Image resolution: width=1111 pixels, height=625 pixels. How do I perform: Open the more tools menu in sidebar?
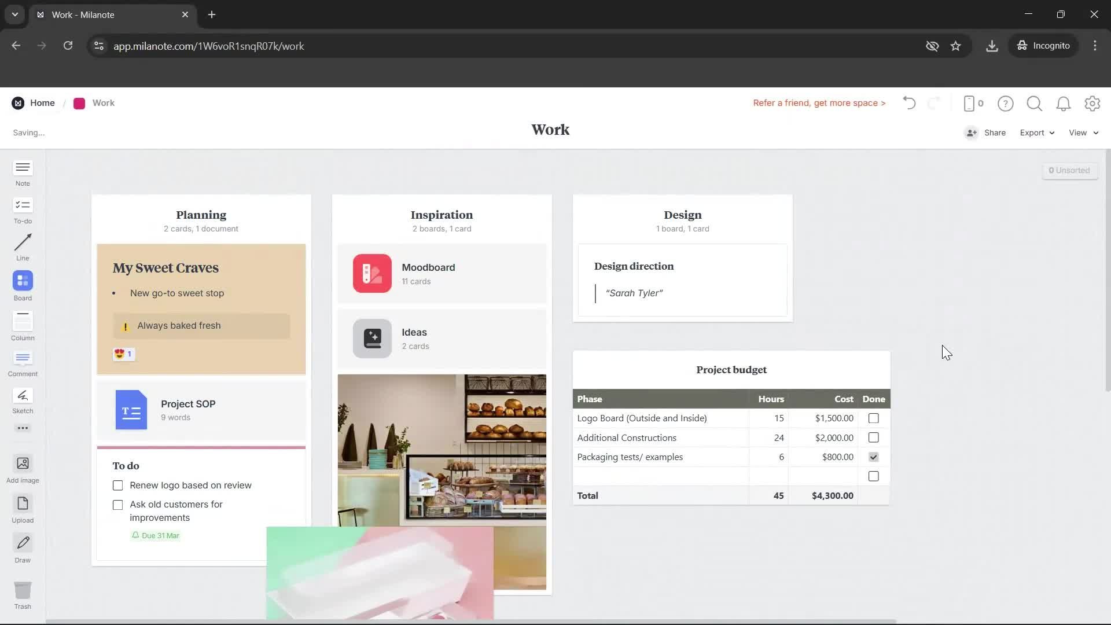pos(22,428)
